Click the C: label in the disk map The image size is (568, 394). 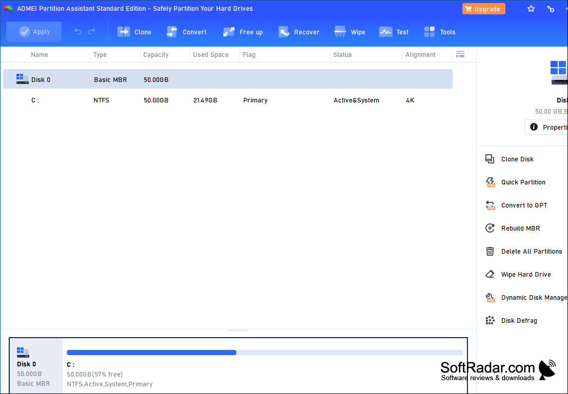pyautogui.click(x=71, y=365)
